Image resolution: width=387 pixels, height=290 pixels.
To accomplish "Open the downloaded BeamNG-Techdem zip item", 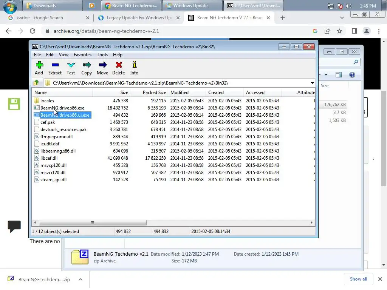I will pyautogui.click(x=39, y=279).
